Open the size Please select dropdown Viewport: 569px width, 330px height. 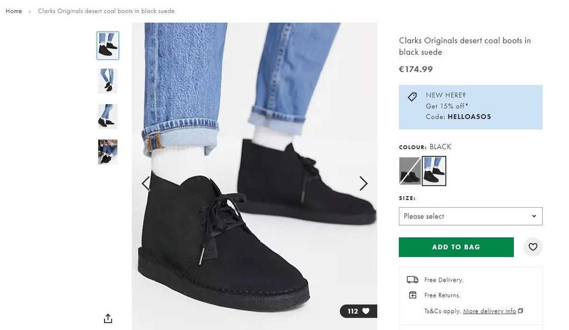coord(470,216)
